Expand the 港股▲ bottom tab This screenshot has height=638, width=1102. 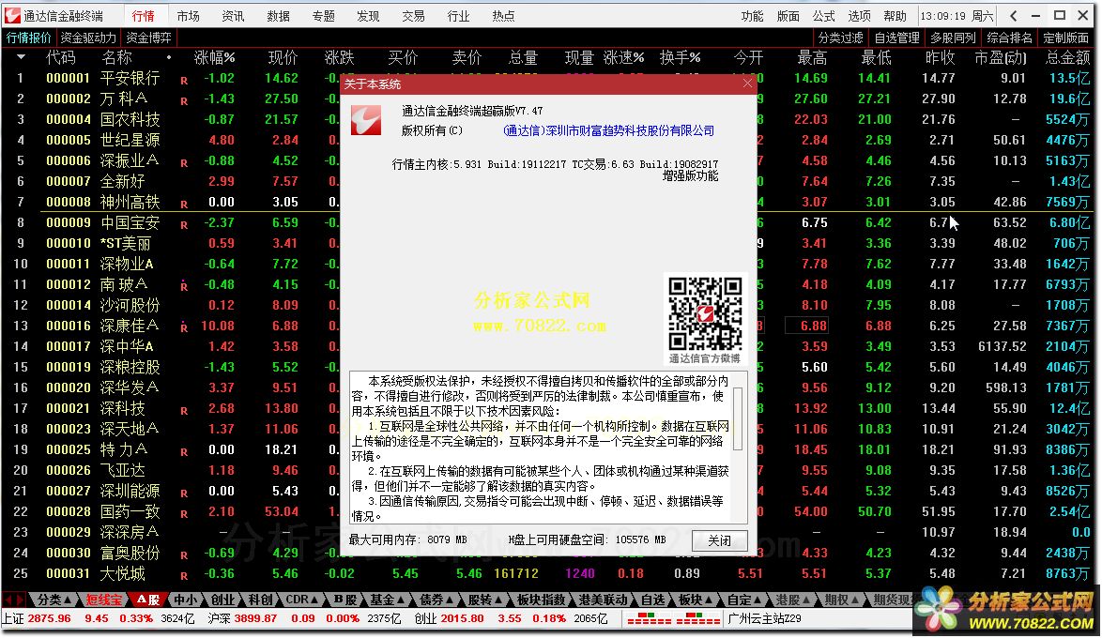pyautogui.click(x=793, y=600)
